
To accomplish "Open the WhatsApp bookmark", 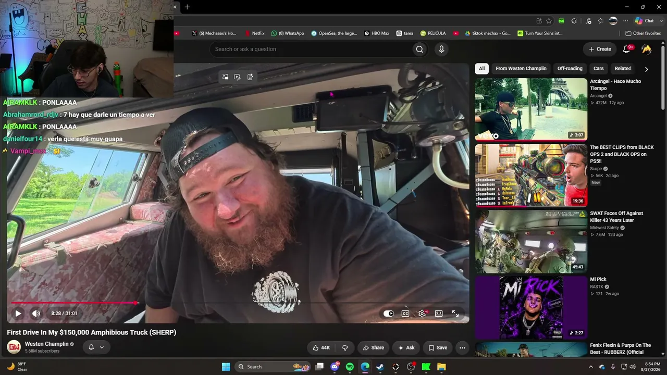I will tap(288, 33).
